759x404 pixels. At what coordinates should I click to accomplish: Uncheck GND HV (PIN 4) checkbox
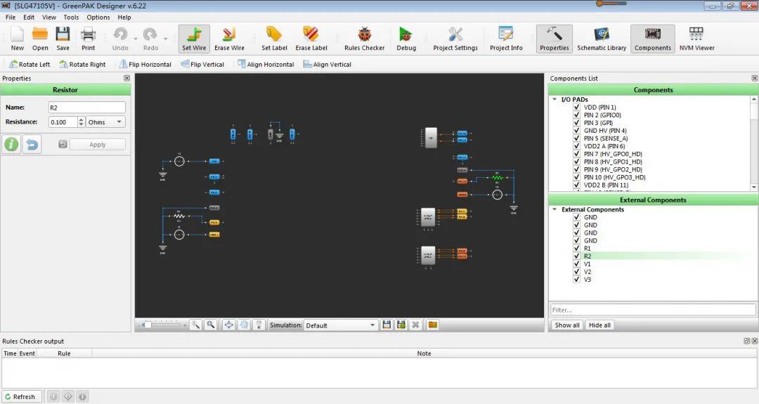pos(576,131)
